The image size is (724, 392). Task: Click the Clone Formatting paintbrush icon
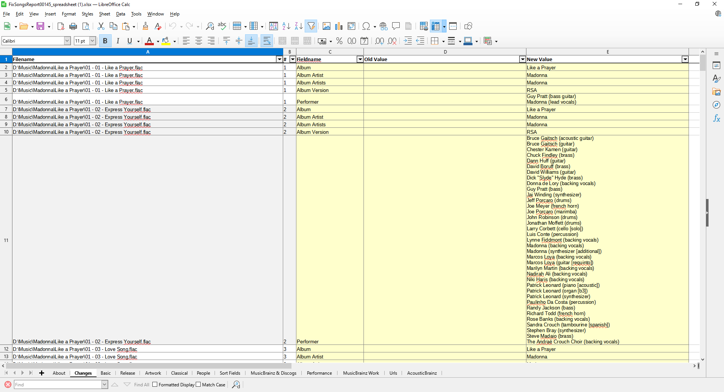[145, 26]
